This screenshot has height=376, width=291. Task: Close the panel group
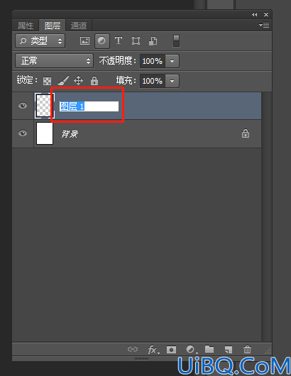coord(266,15)
